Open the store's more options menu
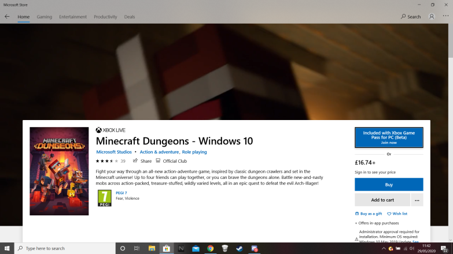The height and width of the screenshot is (254, 453). [445, 16]
